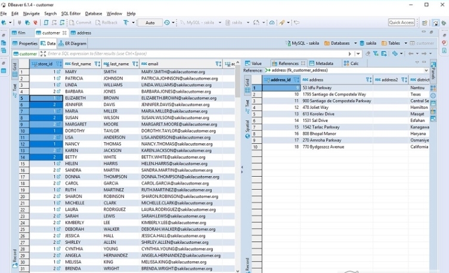
Task: Open the toolbar dropdown after the New Connection icon
Action: point(10,23)
